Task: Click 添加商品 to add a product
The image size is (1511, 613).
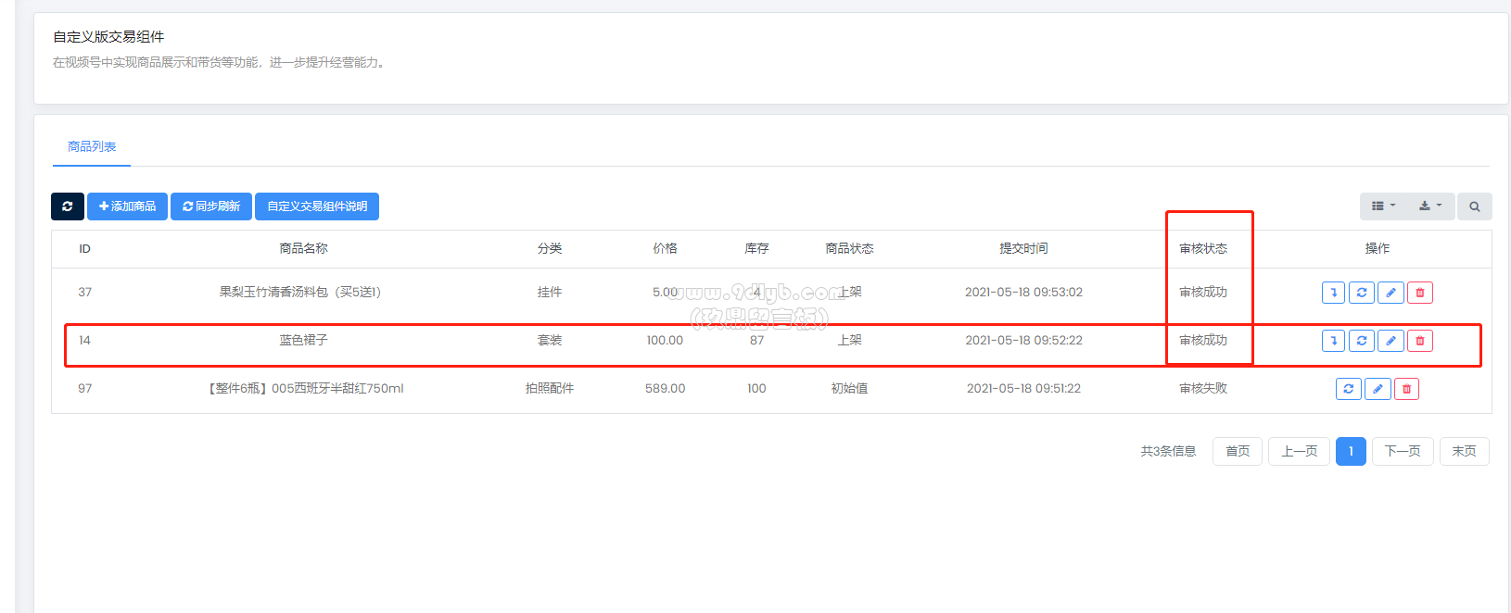Action: (127, 206)
